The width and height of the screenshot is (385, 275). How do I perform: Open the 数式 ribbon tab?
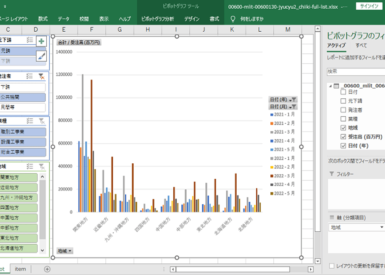click(x=43, y=19)
